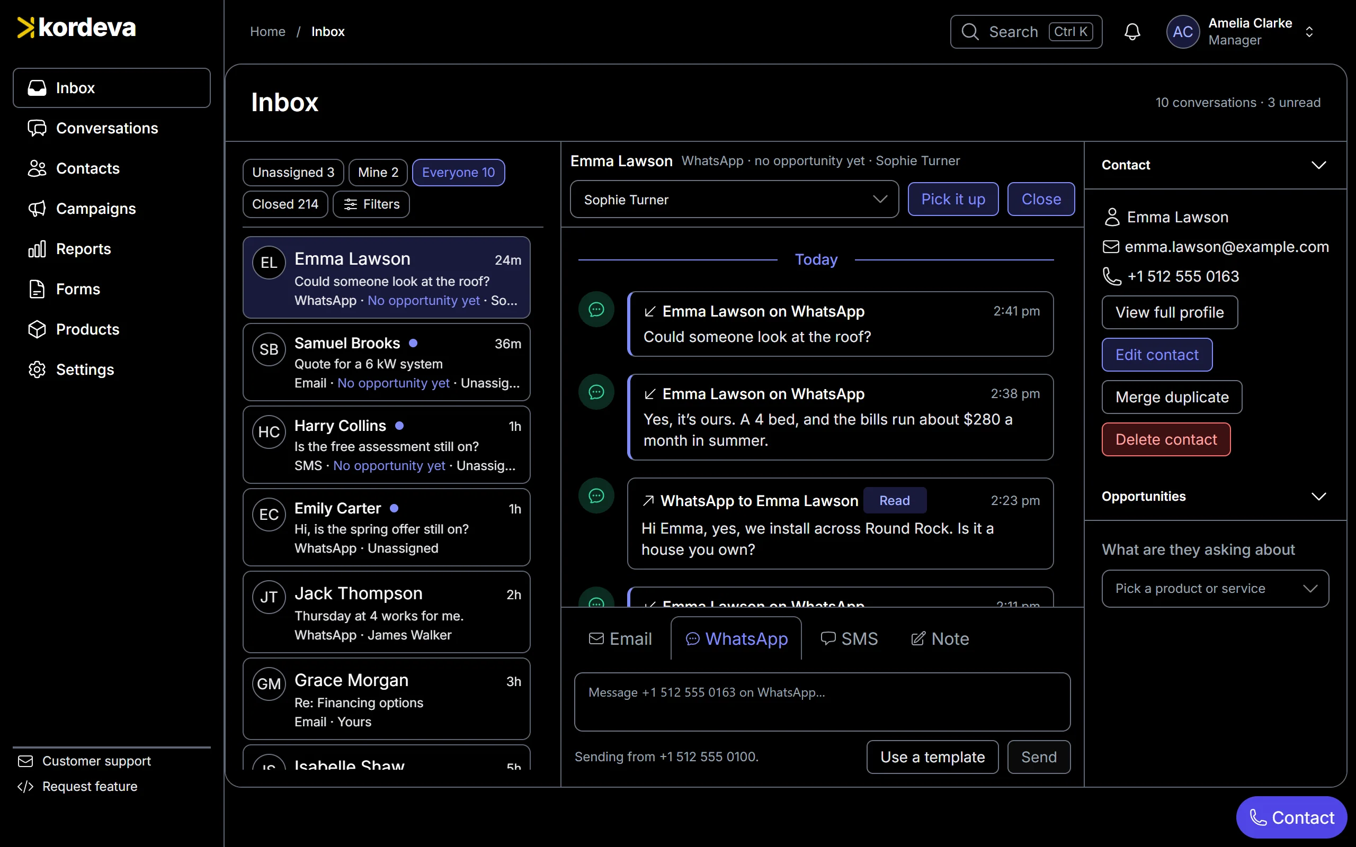The image size is (1356, 847).
Task: Click Close conversation button
Action: pyautogui.click(x=1041, y=200)
